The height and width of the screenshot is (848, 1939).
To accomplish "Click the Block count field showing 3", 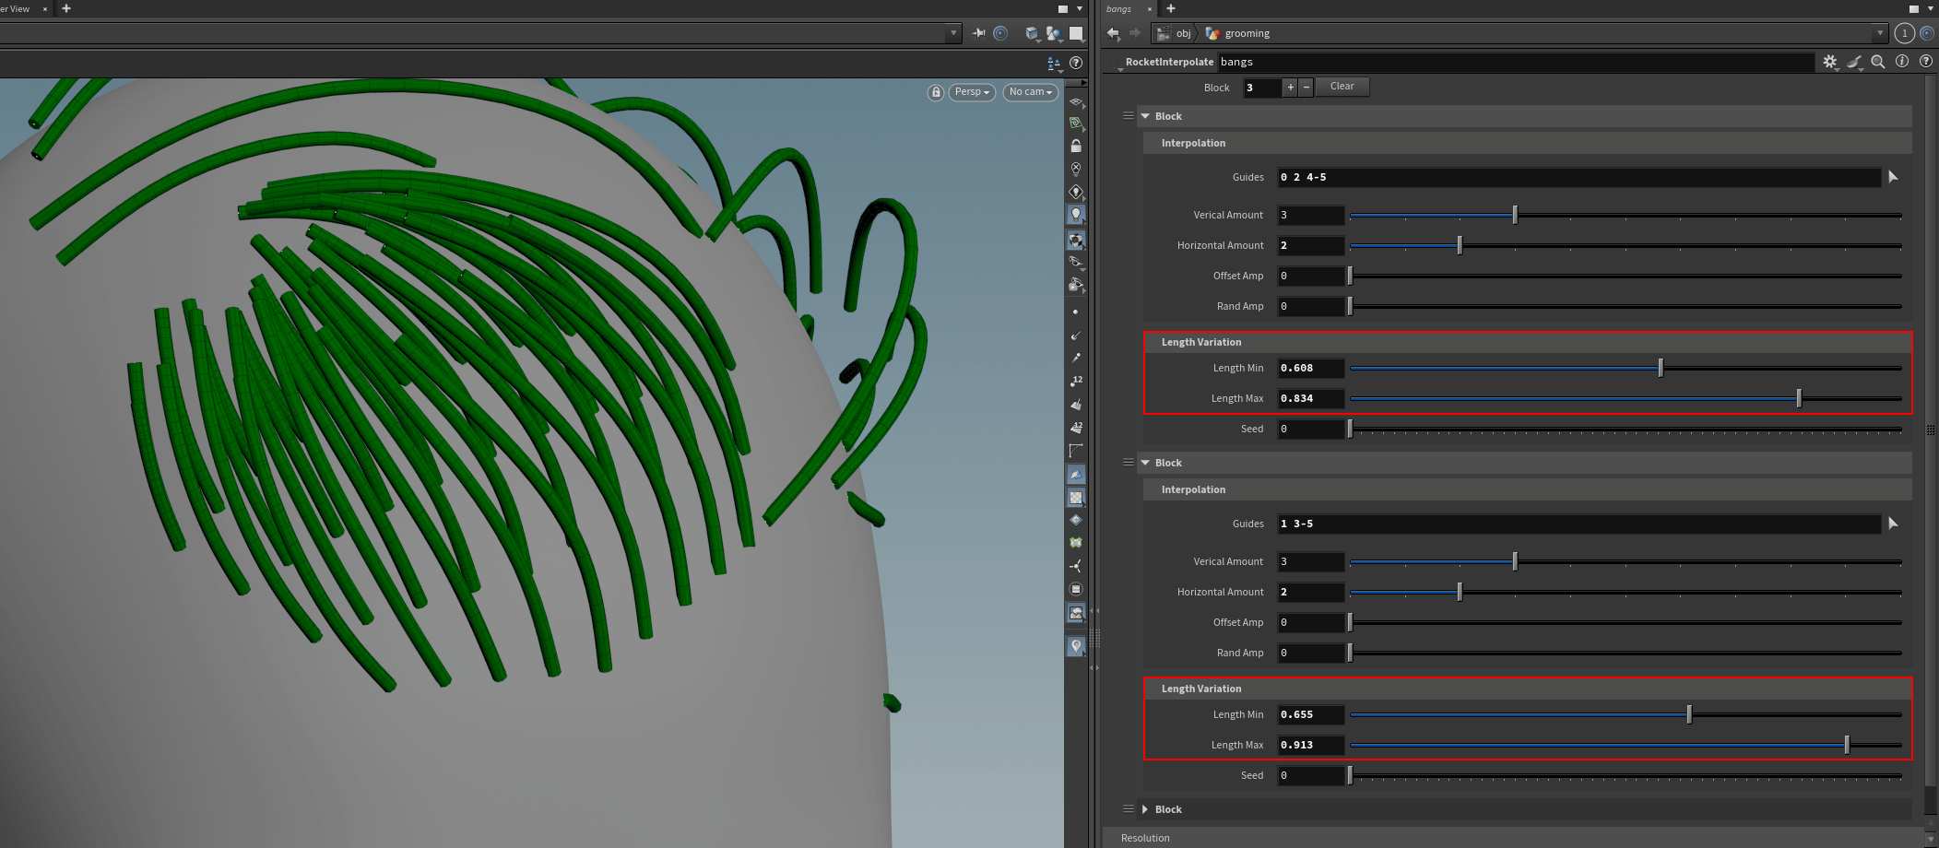I will coord(1261,88).
